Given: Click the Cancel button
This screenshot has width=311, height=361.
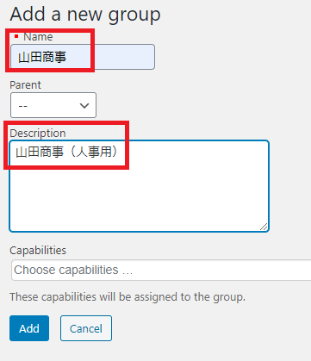Looking at the screenshot, I should pyautogui.click(x=86, y=328).
